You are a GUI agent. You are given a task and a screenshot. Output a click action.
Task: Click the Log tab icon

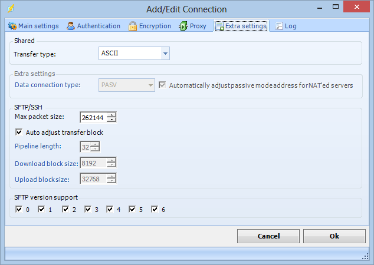click(278, 26)
